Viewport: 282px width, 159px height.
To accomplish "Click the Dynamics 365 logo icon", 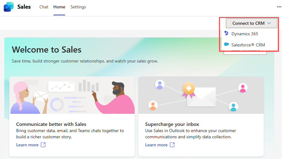I will pyautogui.click(x=226, y=33).
